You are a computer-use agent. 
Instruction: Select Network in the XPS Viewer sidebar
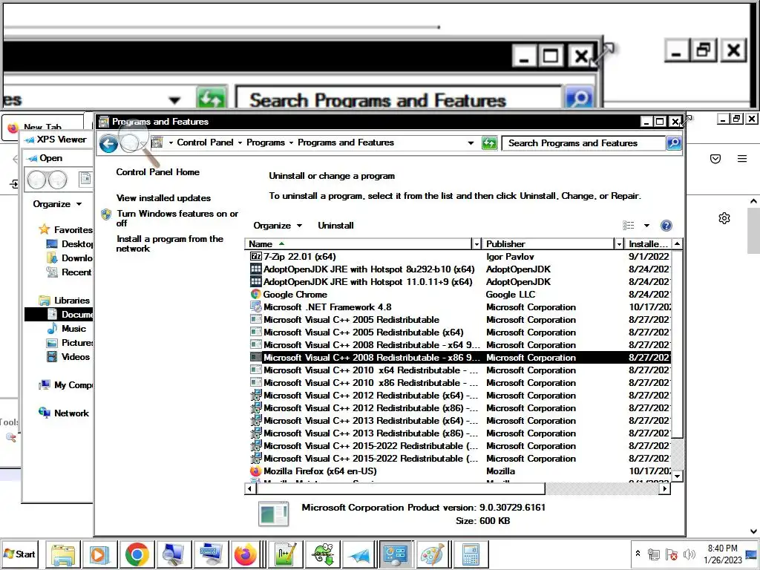point(64,413)
